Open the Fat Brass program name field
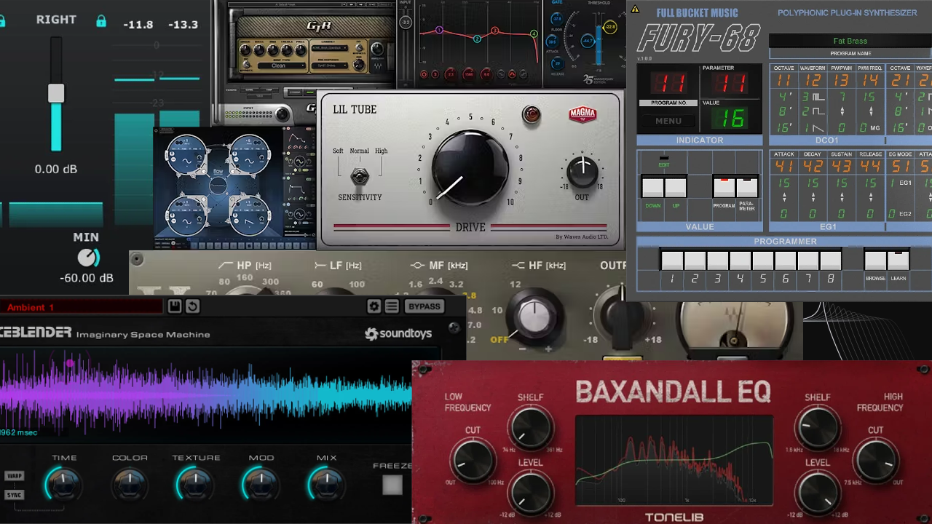 850,41
